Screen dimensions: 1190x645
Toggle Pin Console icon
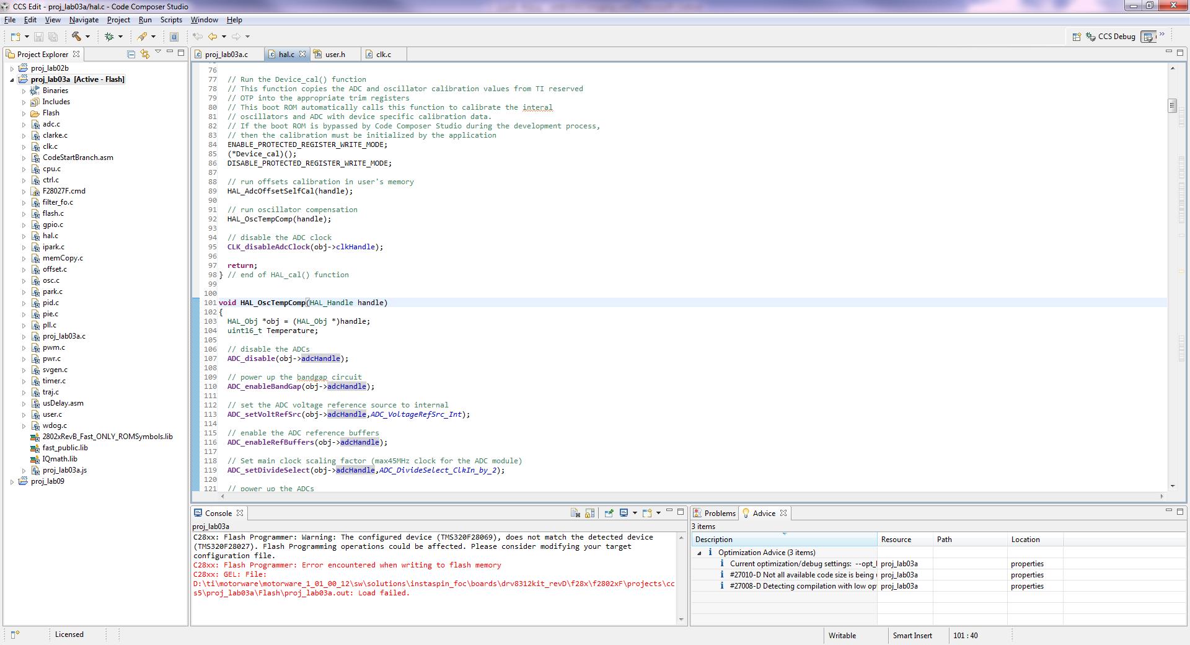point(609,513)
